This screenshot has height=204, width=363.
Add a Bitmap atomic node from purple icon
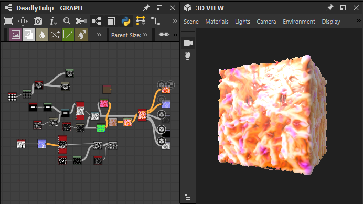(16, 35)
